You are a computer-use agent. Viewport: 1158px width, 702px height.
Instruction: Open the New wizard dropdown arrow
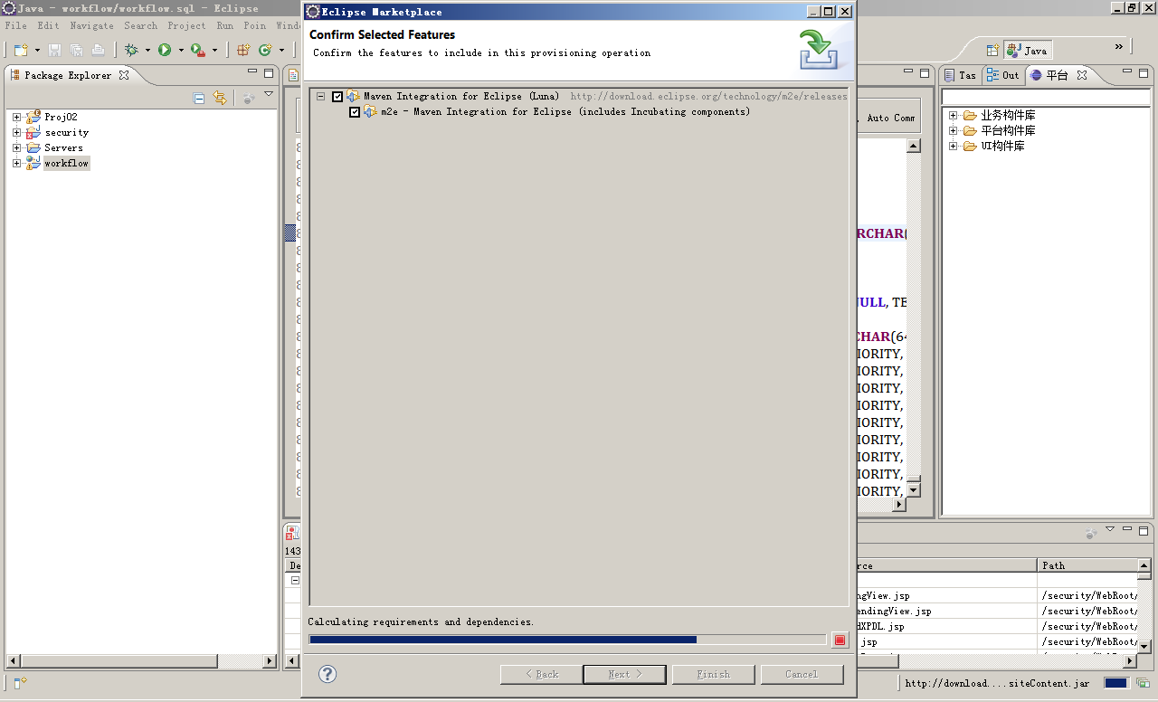[37, 51]
